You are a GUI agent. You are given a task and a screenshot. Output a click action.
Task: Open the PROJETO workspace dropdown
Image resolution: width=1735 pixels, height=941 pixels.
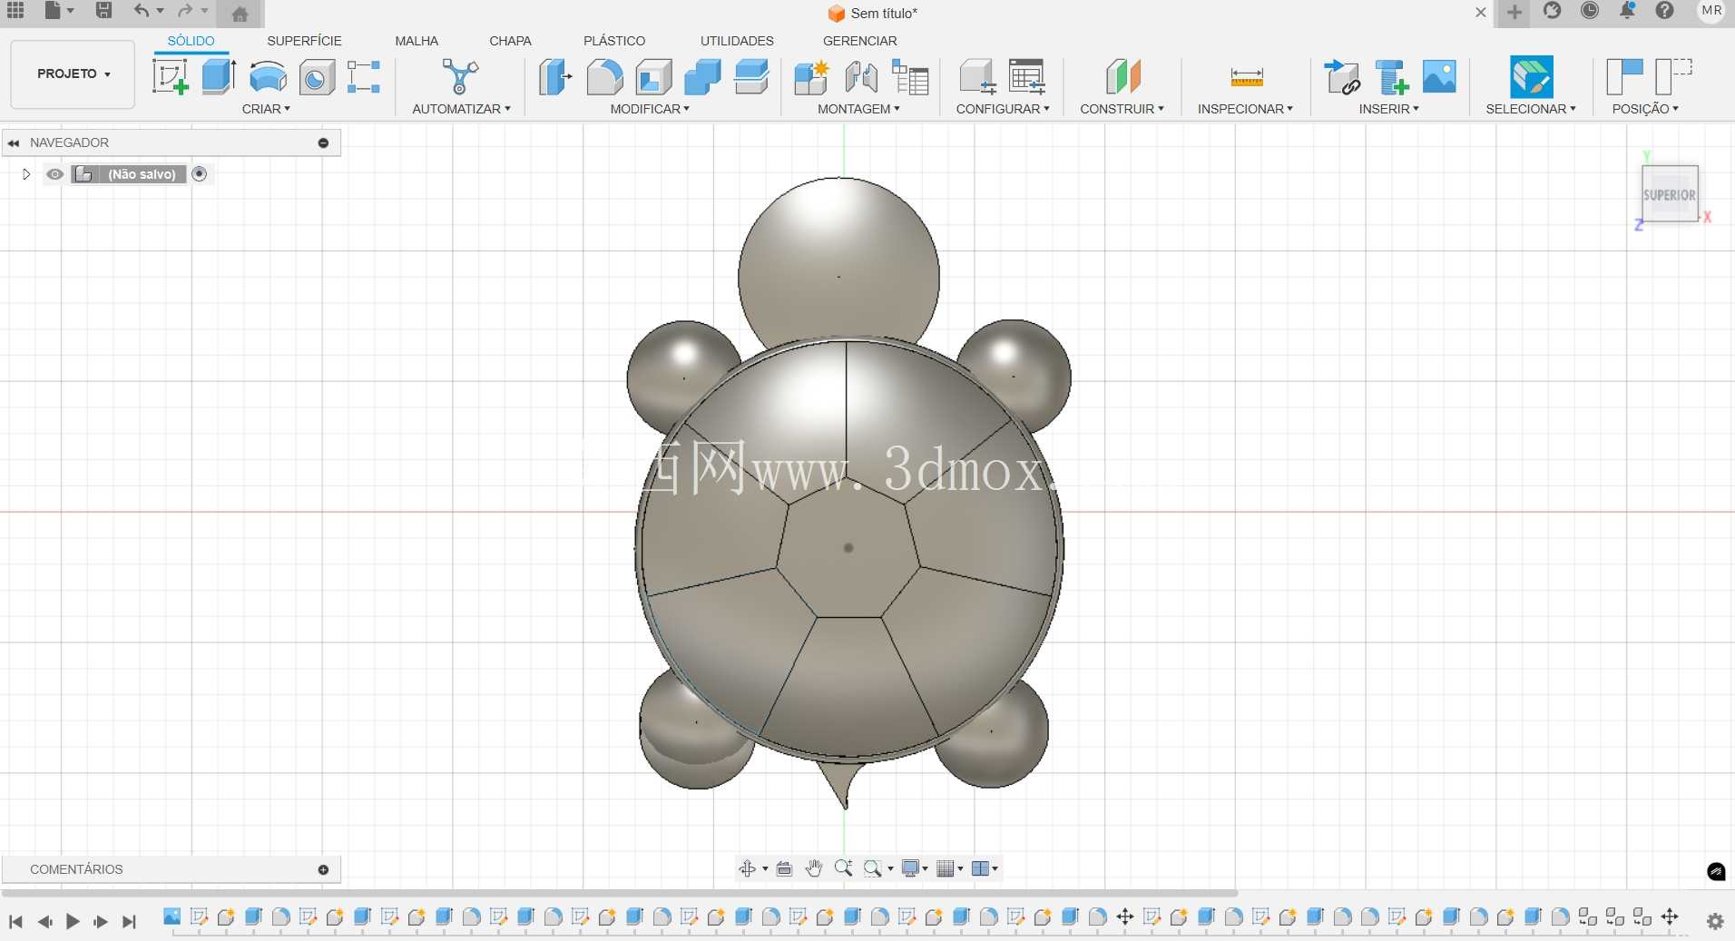(x=73, y=74)
